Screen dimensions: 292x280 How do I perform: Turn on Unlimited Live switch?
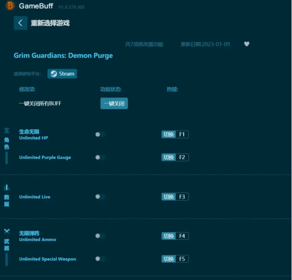[100, 196]
